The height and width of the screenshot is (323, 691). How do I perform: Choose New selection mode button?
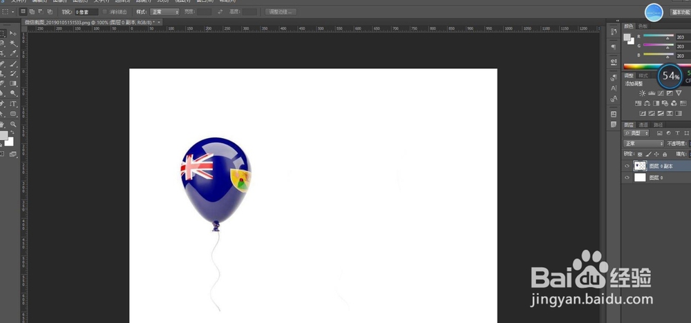point(23,12)
